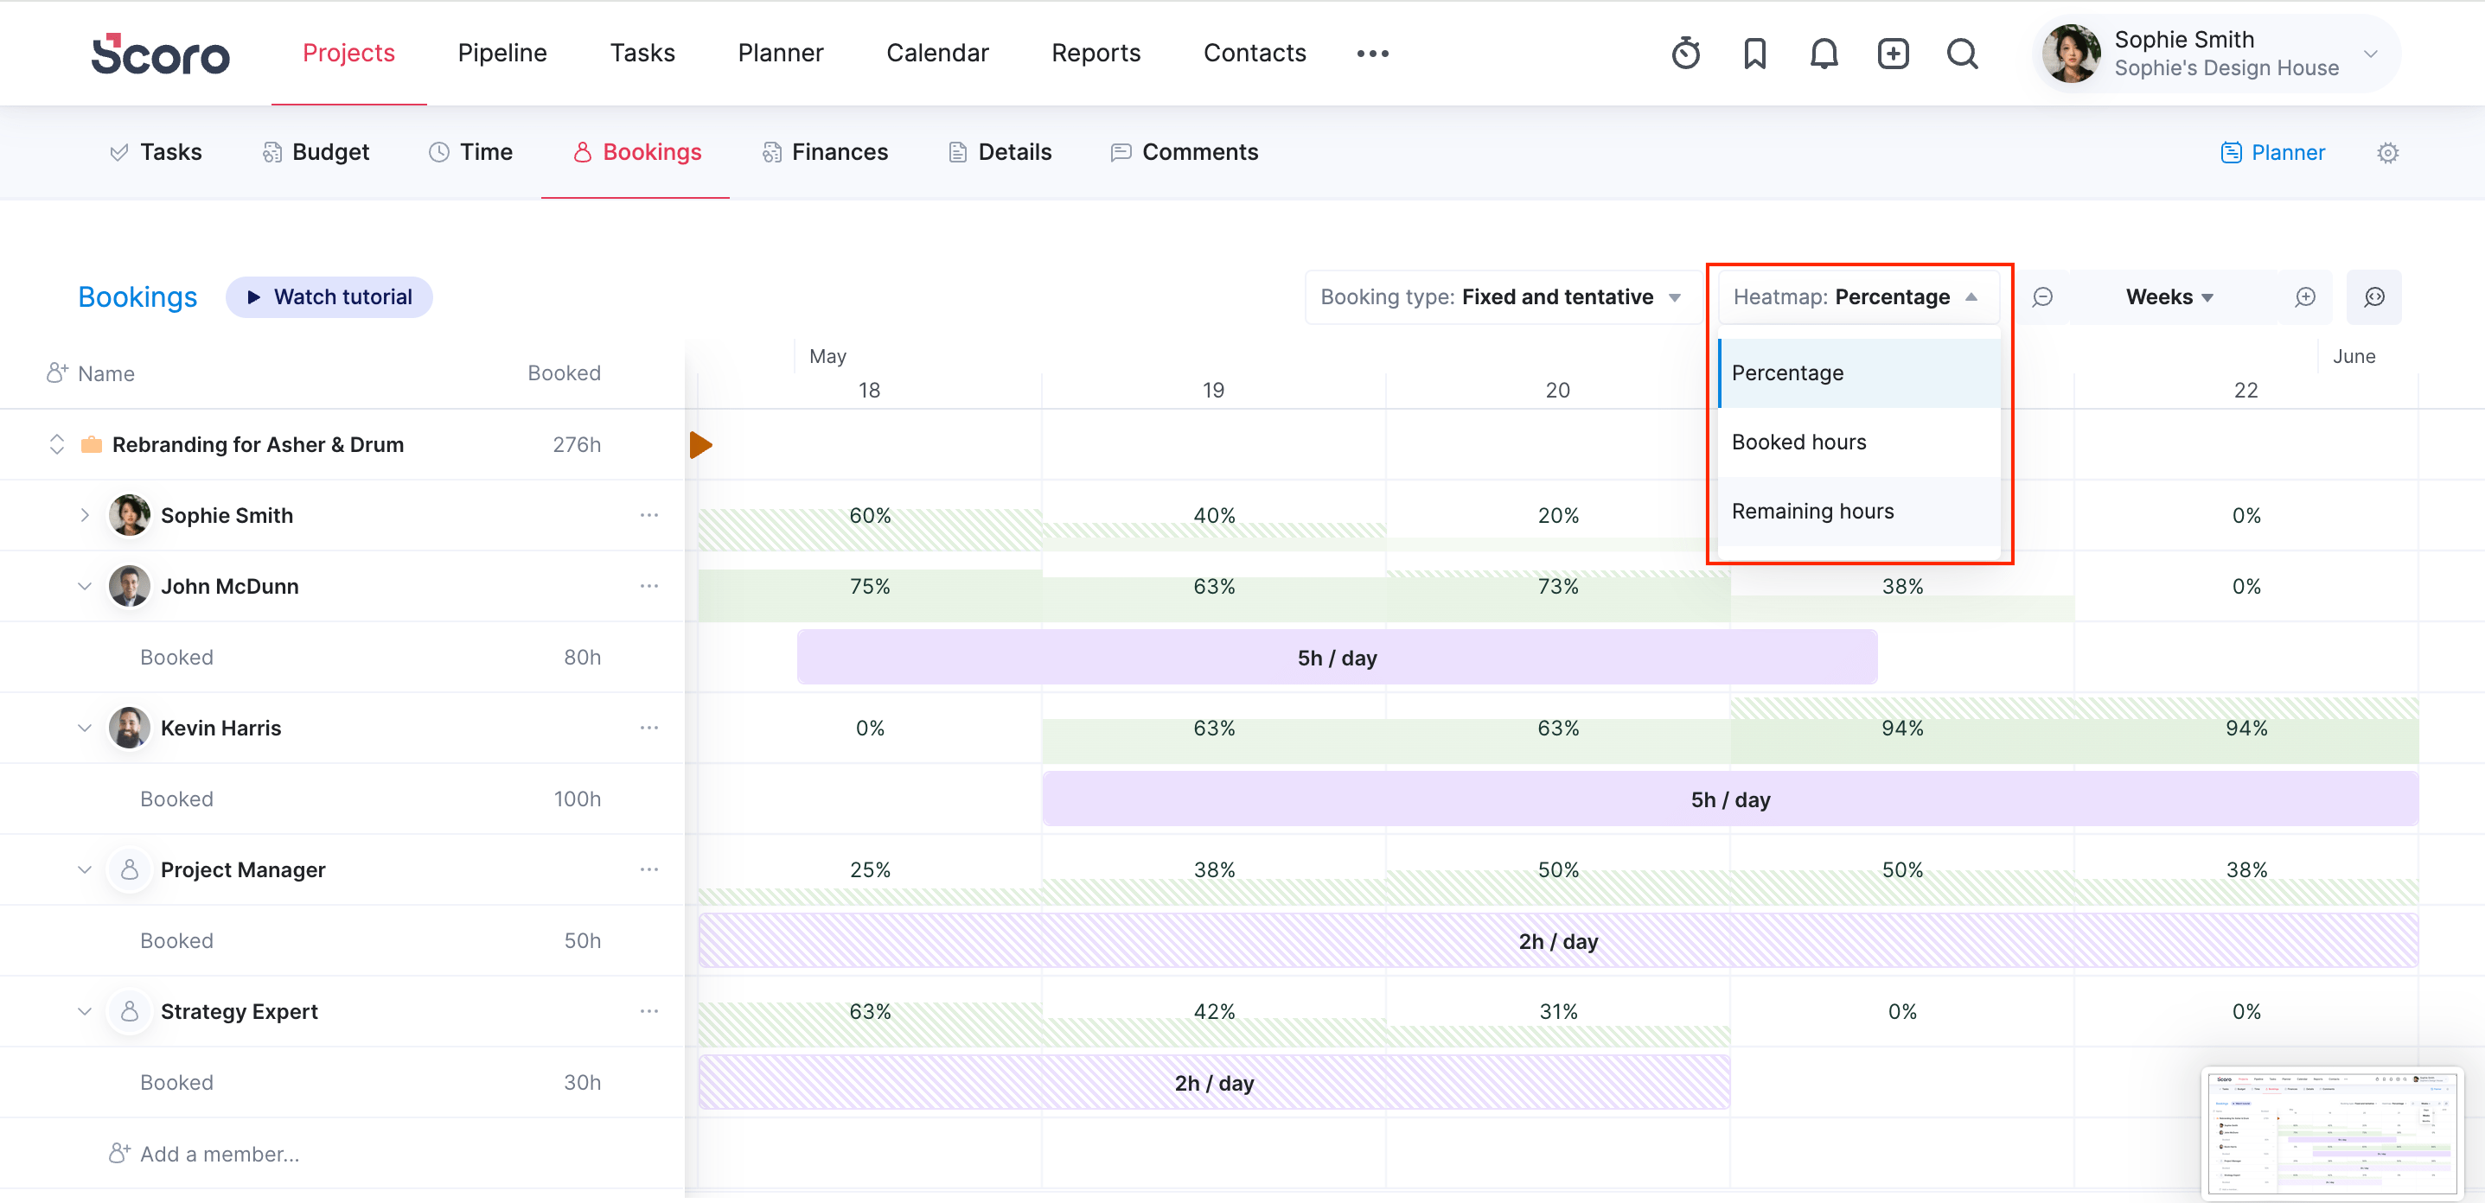The image size is (2485, 1203).
Task: Click the Project Manager placeholder role icon
Action: (x=130, y=869)
